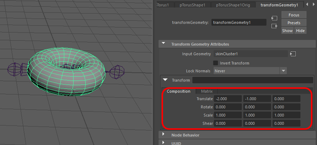317x145 pixels.
Task: Enable the Invert Transform checkbox
Action: tap(216, 63)
